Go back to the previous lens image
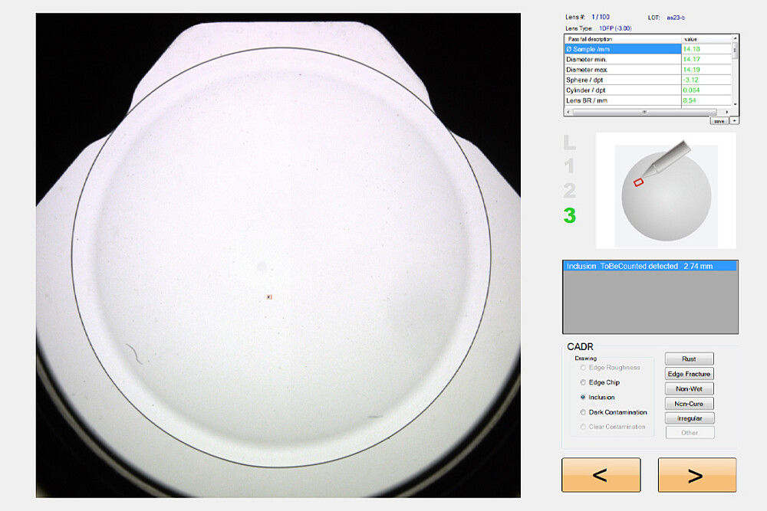 click(601, 475)
